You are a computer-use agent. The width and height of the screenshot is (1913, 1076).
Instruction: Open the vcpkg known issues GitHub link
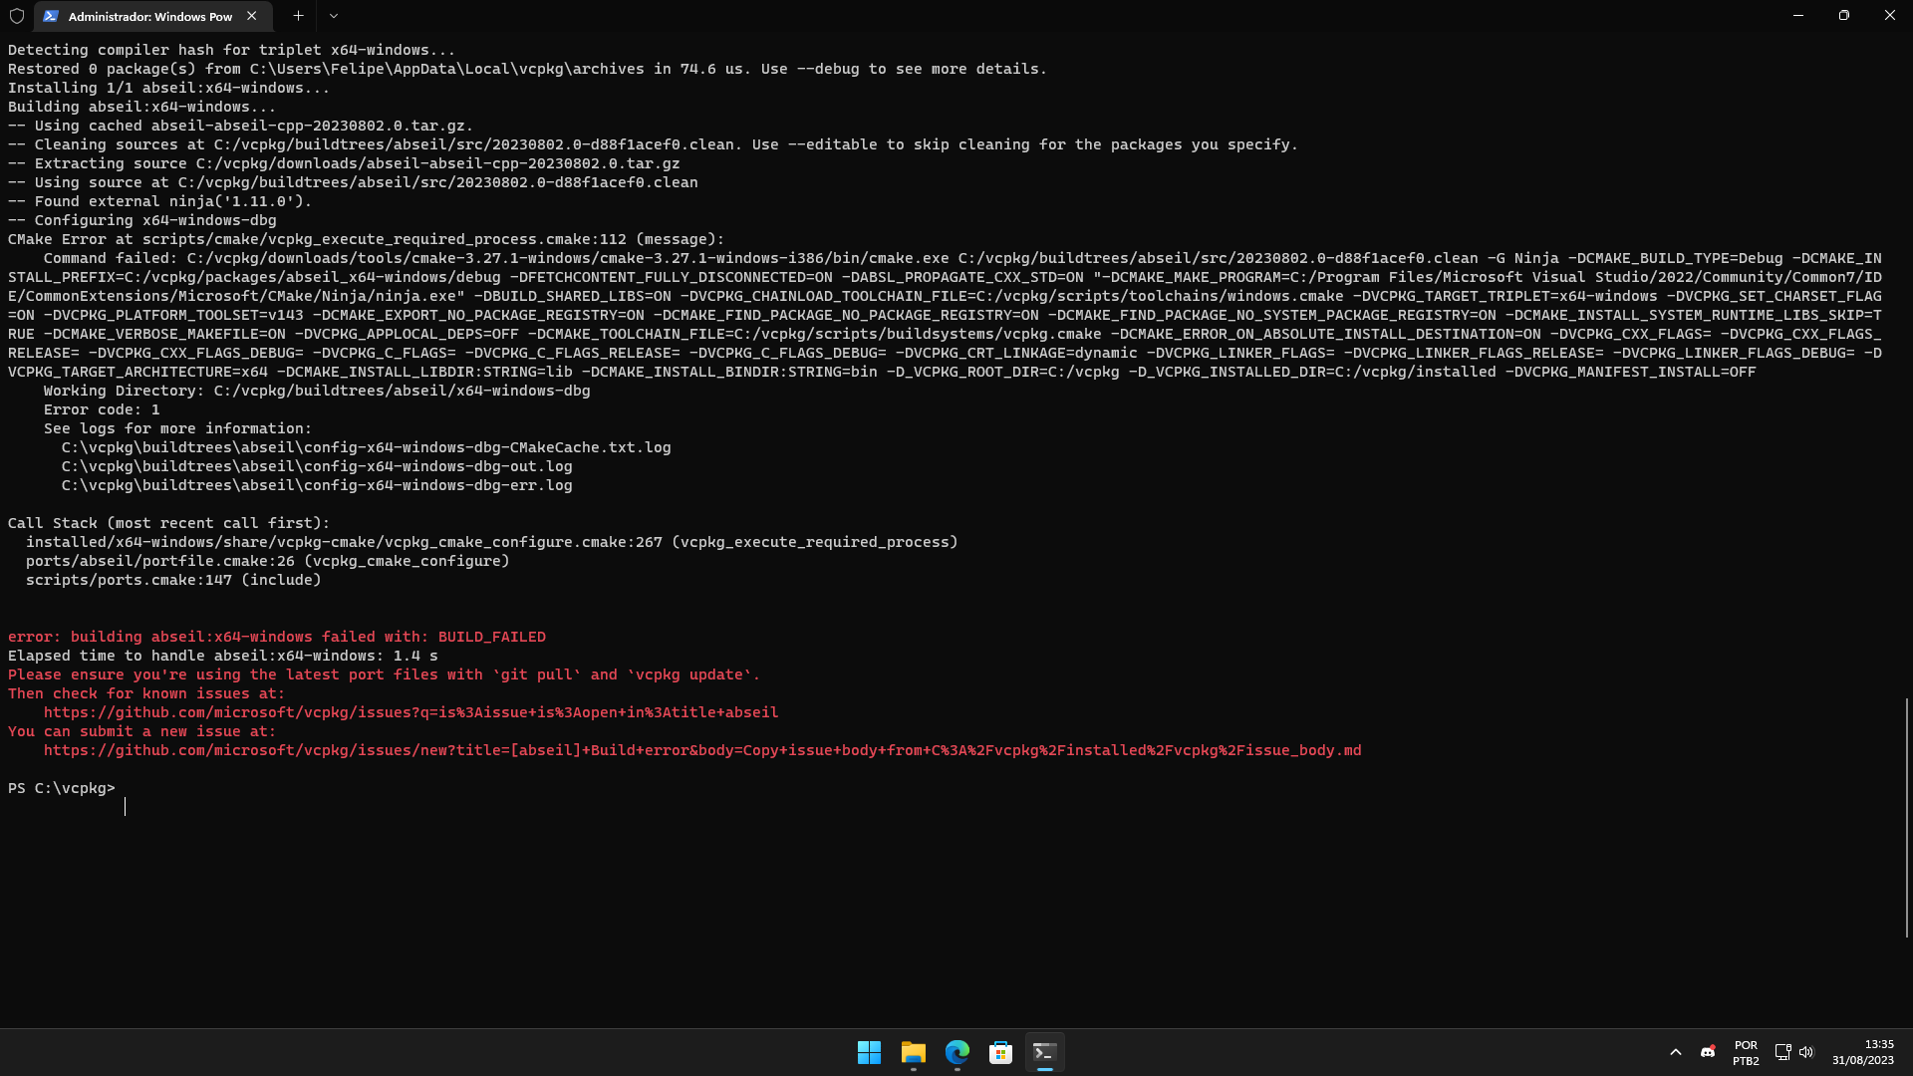tap(410, 712)
